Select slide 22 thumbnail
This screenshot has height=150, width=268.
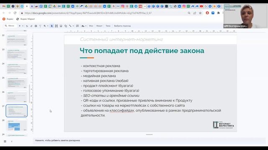coord(17,40)
